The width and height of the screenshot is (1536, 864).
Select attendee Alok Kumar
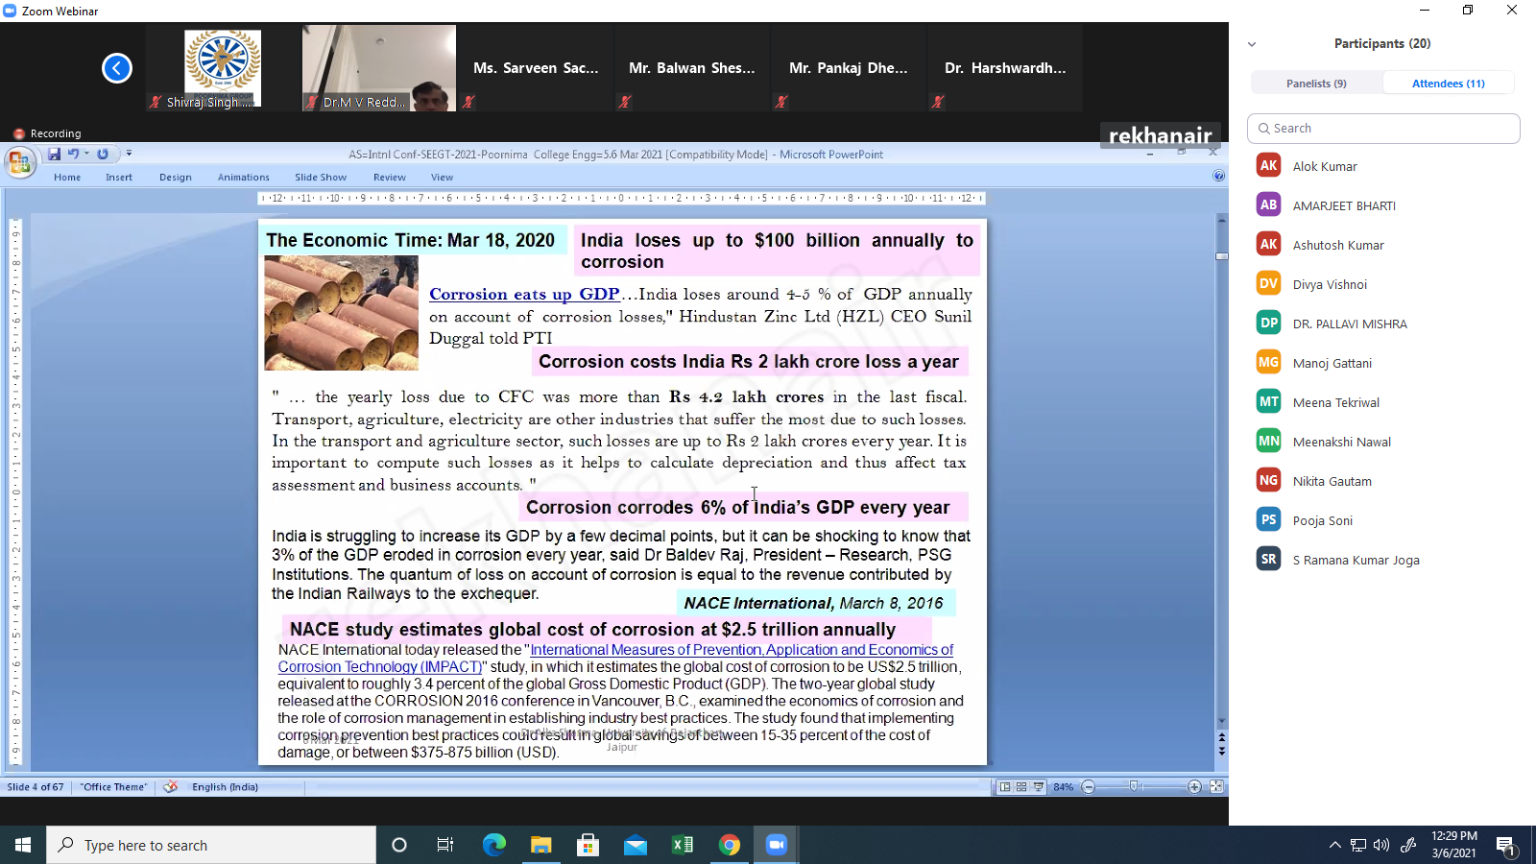tap(1383, 166)
